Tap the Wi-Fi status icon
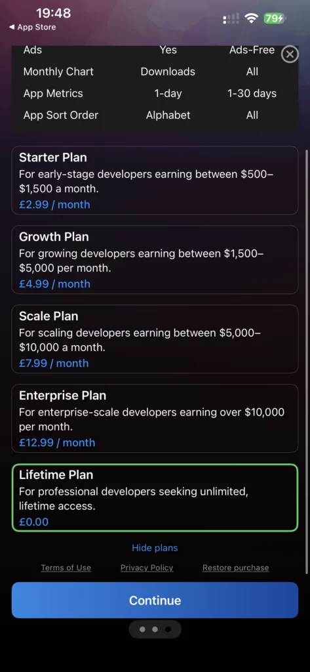The height and width of the screenshot is (672, 310). [251, 18]
